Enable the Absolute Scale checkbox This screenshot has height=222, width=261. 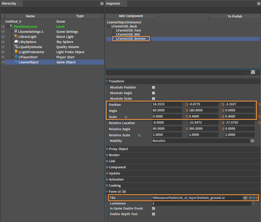(154, 99)
